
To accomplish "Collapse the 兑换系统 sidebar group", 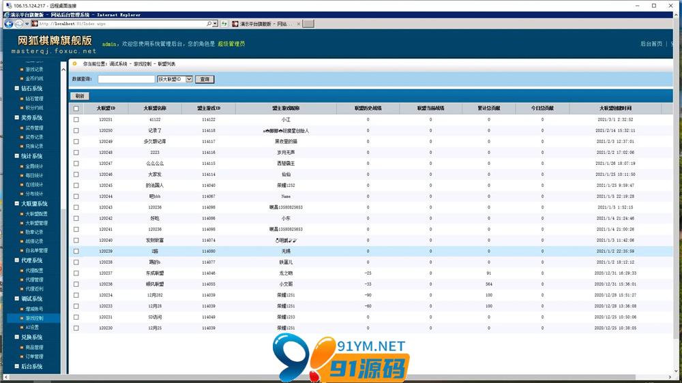I will tap(17, 337).
